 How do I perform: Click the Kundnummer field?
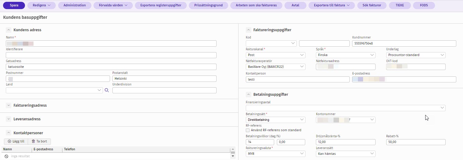404,43
